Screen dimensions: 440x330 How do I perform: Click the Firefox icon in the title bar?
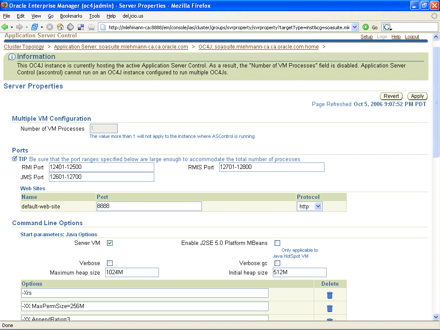point(4,5)
